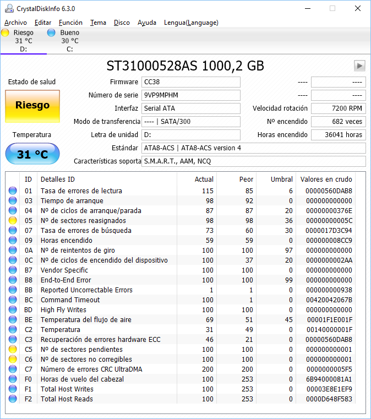Click the rotation speed field 7200 RPM

pyautogui.click(x=339, y=108)
